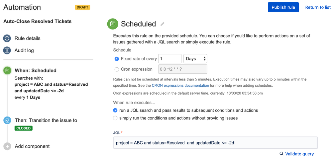The height and width of the screenshot is (158, 332).
Task: Click the fixed rate number input field
Action: (169, 59)
